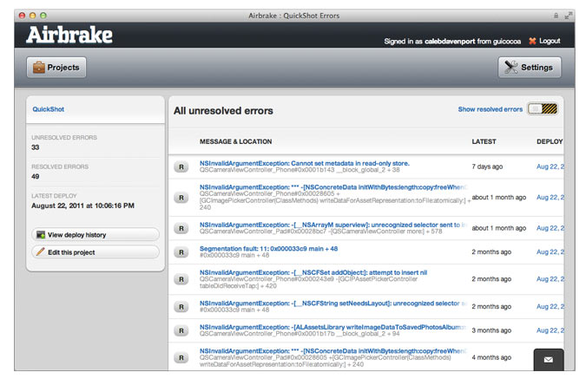Open the envelope feedback icon

[549, 360]
